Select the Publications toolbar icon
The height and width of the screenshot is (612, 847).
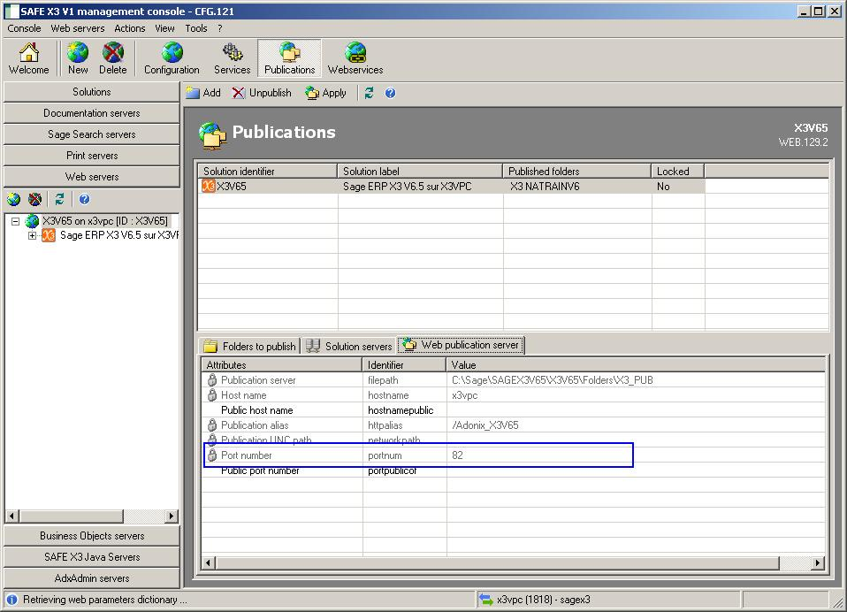[289, 57]
